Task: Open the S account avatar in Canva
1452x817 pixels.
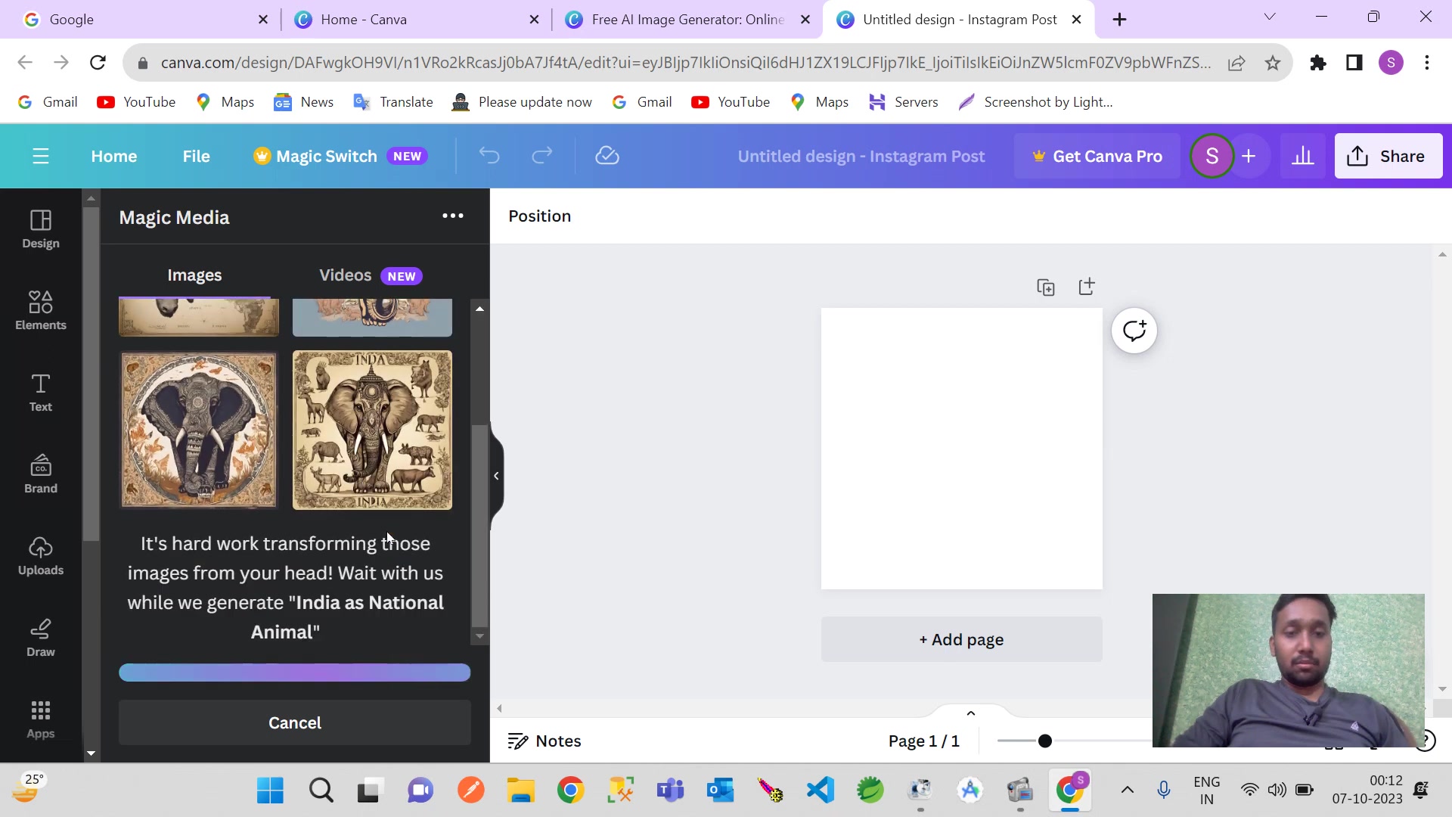Action: click(1212, 157)
